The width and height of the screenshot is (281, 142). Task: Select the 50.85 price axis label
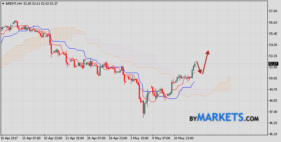(x=273, y=78)
